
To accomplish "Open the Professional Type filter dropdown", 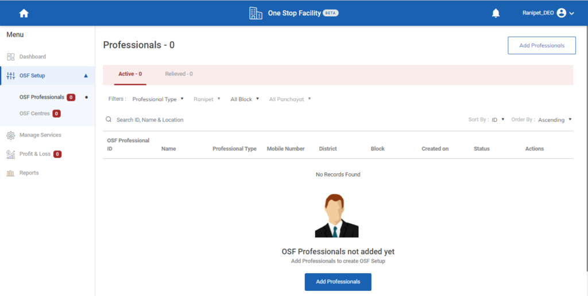I will [x=158, y=99].
